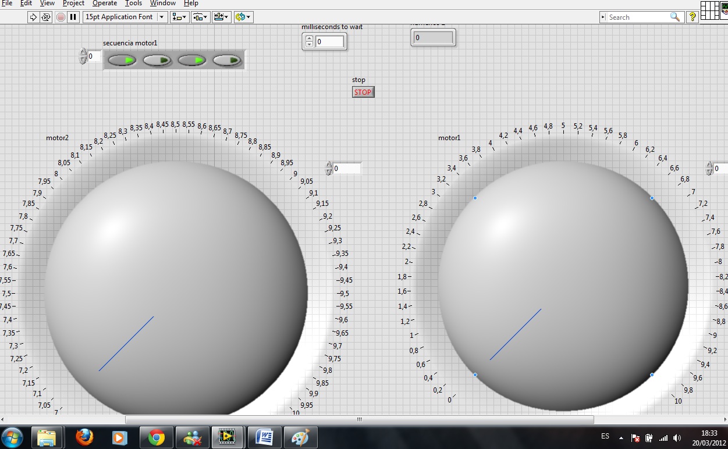Increment the milliseconds to wait value
This screenshot has height=449, width=728.
309,38
